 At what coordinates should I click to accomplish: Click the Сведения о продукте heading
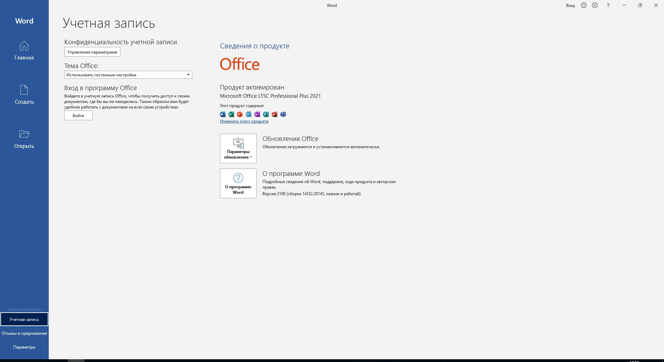[255, 46]
